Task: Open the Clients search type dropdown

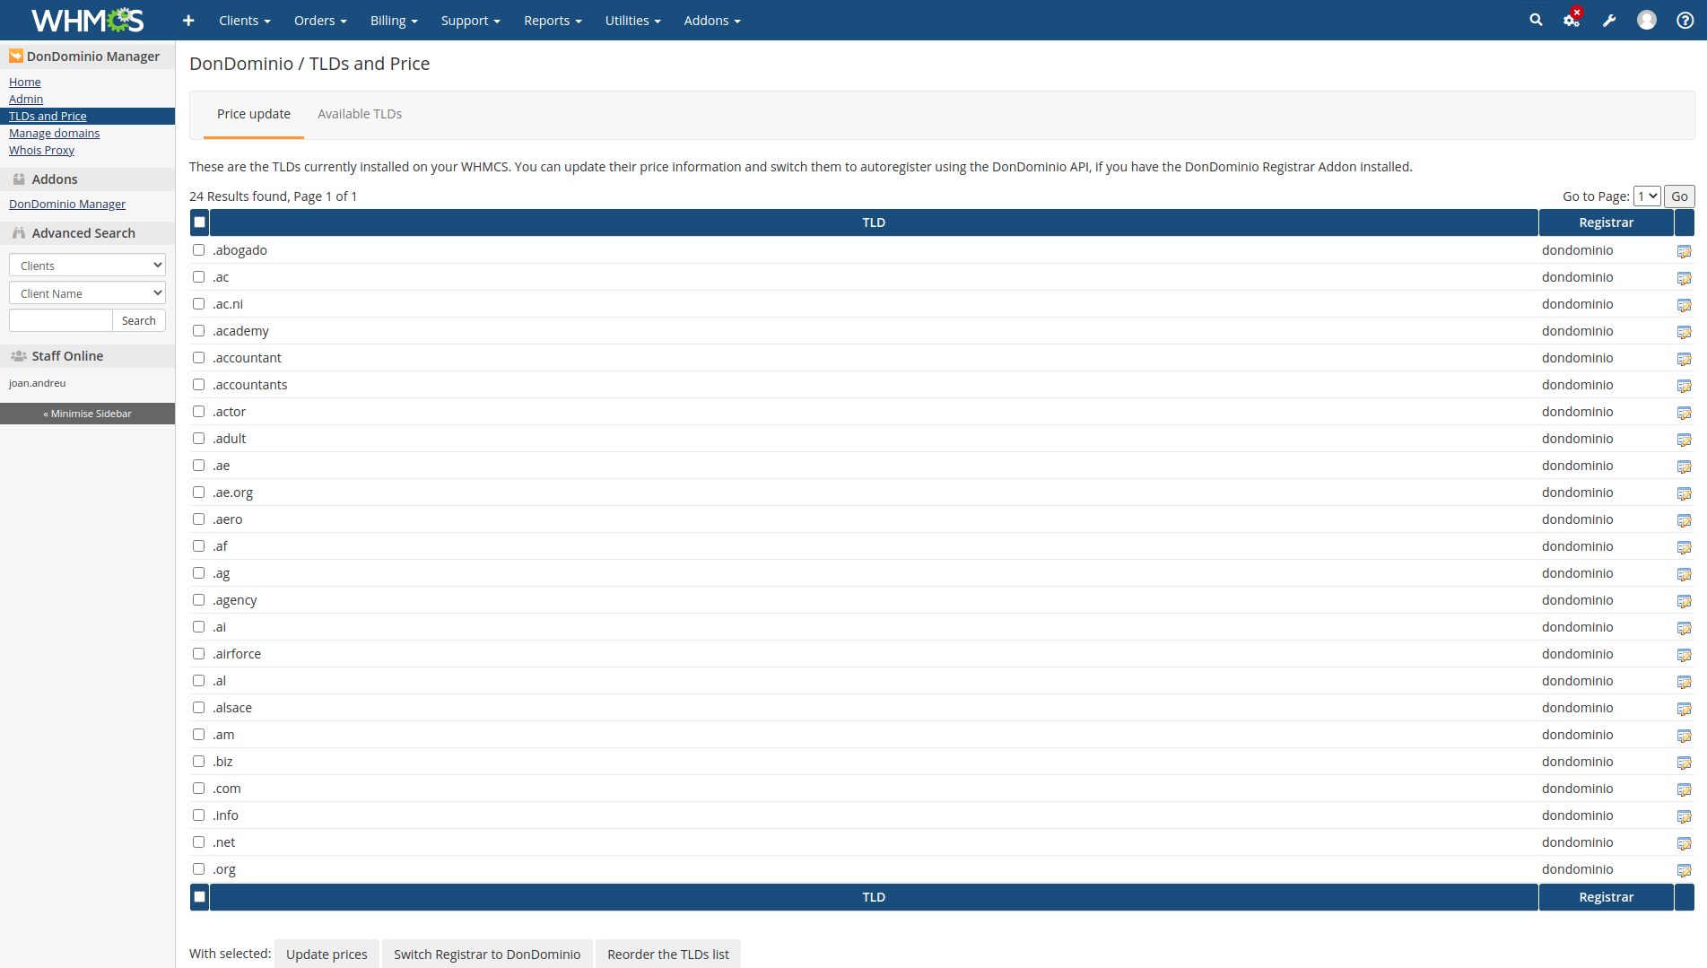Action: (x=87, y=265)
